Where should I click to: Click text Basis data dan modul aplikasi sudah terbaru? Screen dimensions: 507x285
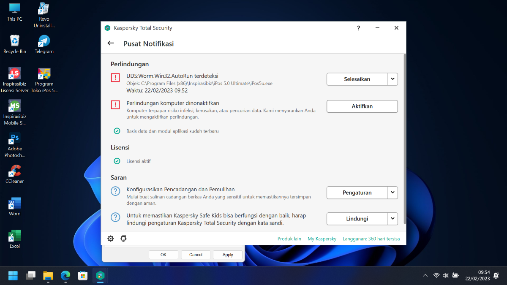tap(172, 131)
